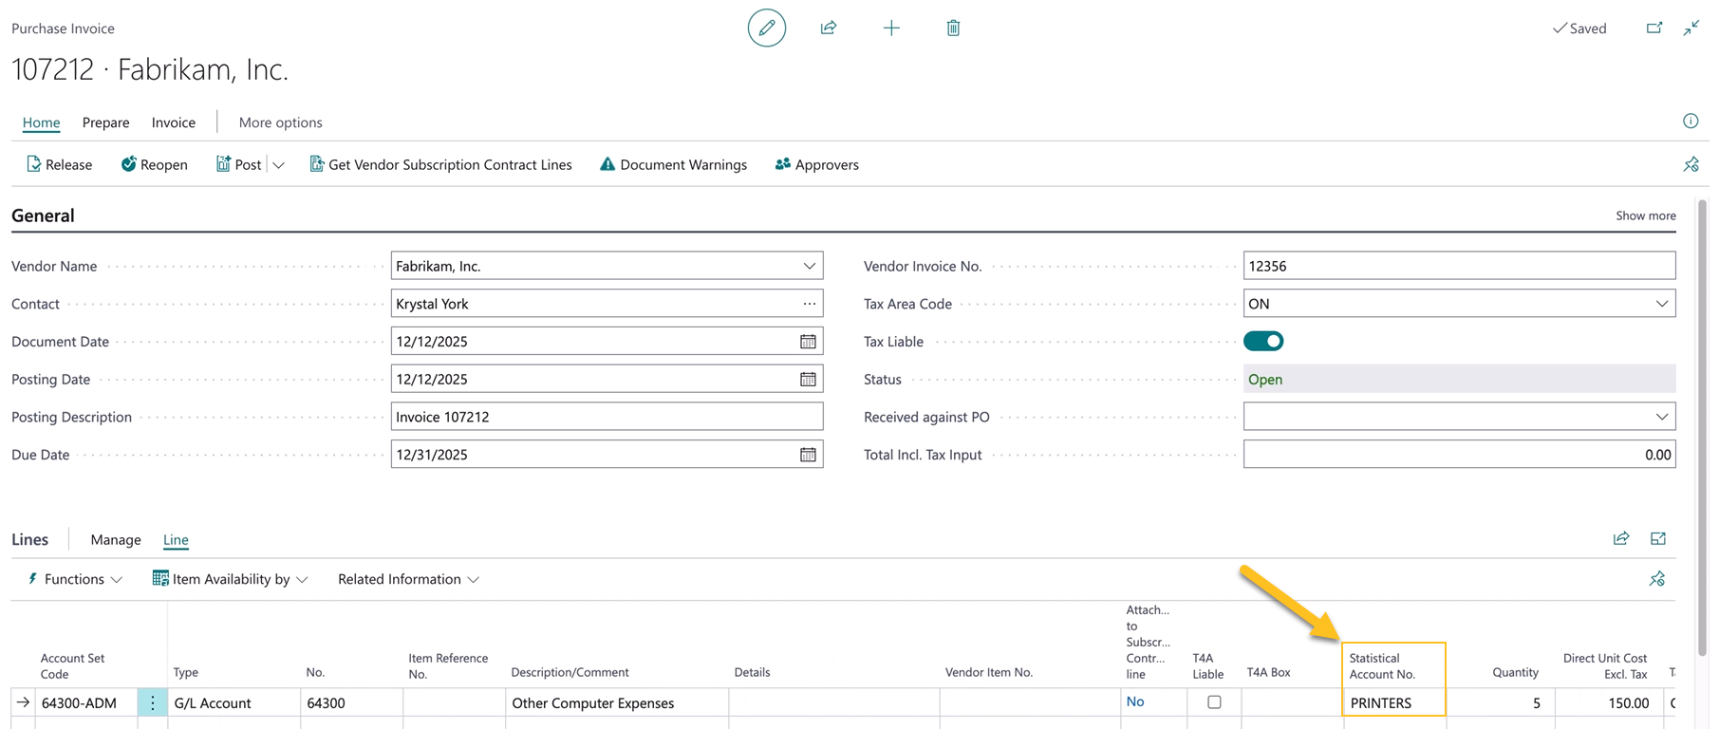The image size is (1719, 729).
Task: Click the Quantity column header
Action: point(1515,672)
